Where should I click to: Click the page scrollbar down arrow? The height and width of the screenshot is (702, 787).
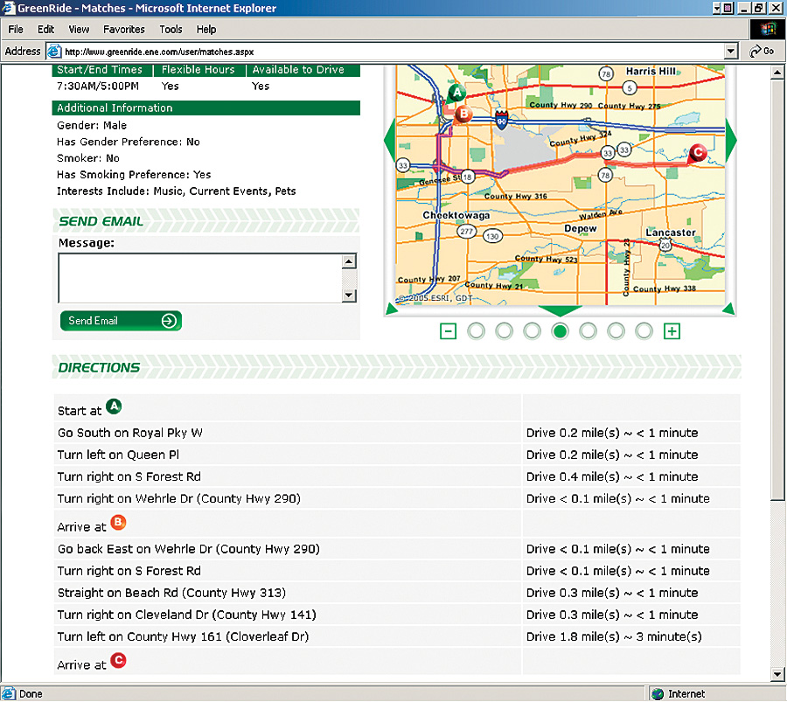tap(777, 674)
